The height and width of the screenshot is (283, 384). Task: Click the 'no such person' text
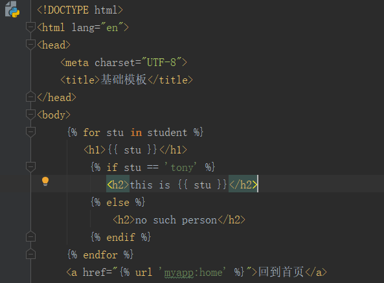(176, 220)
